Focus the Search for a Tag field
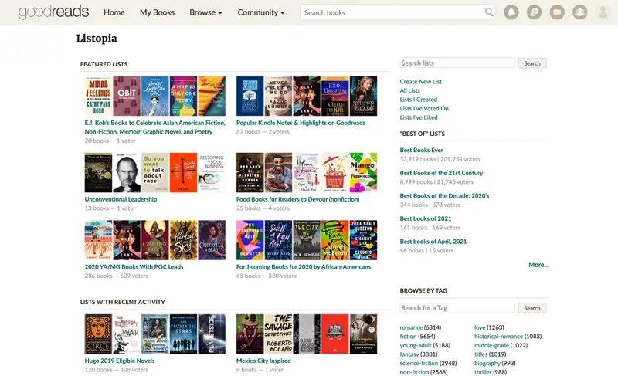 457,308
